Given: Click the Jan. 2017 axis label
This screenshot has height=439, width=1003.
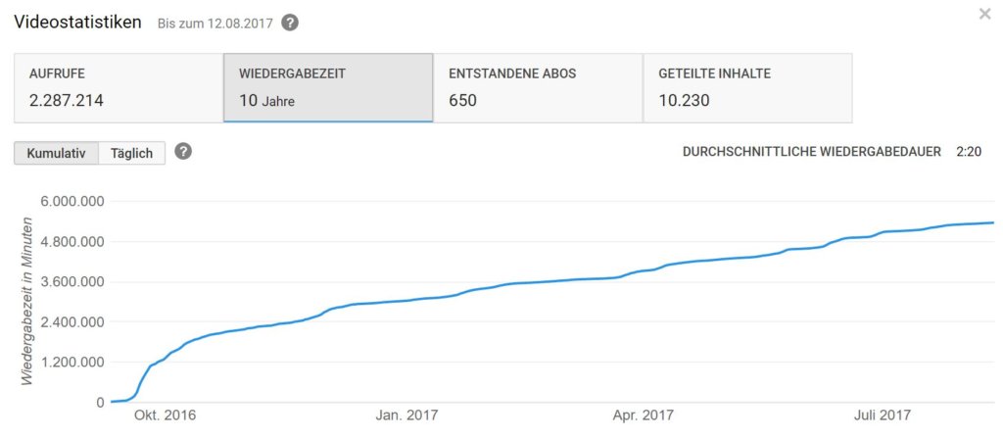Looking at the screenshot, I should tap(408, 415).
